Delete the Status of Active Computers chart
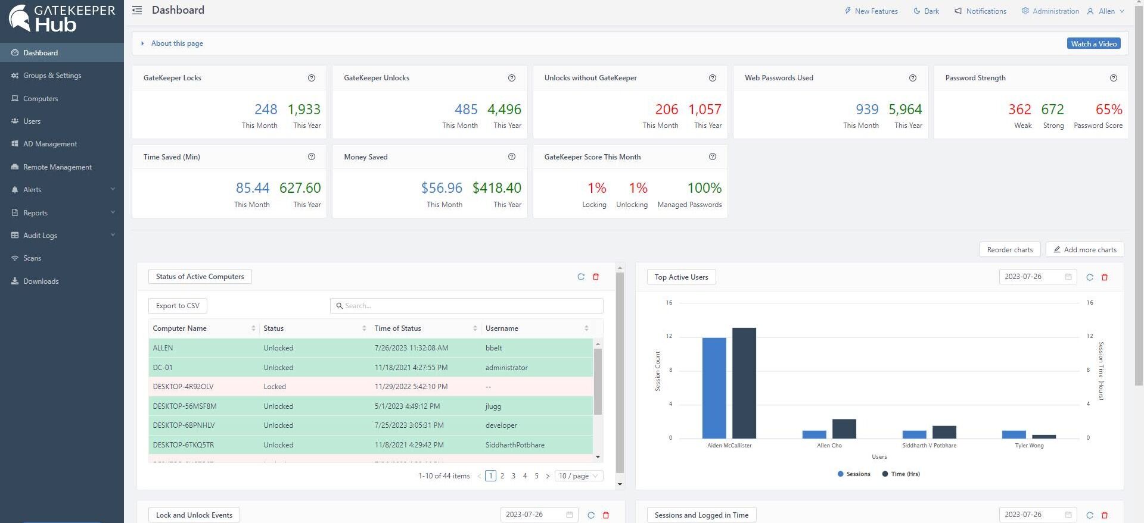The height and width of the screenshot is (523, 1144). point(596,277)
